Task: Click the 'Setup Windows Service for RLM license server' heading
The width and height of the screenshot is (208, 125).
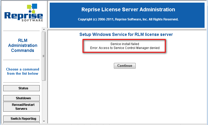Action: point(126,34)
